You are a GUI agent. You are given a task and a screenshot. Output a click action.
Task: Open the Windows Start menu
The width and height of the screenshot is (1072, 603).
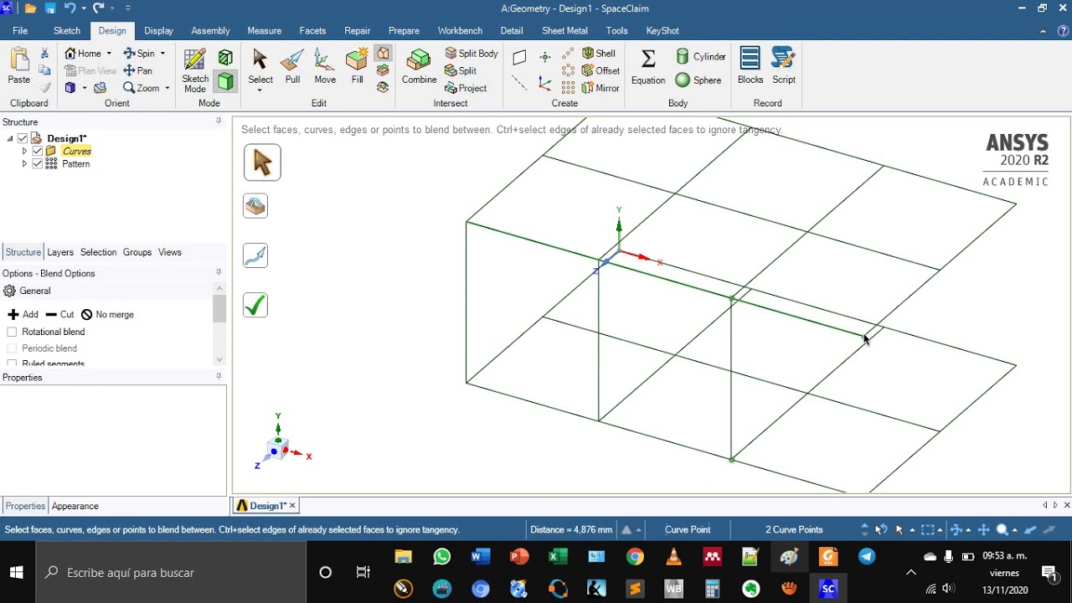(17, 573)
